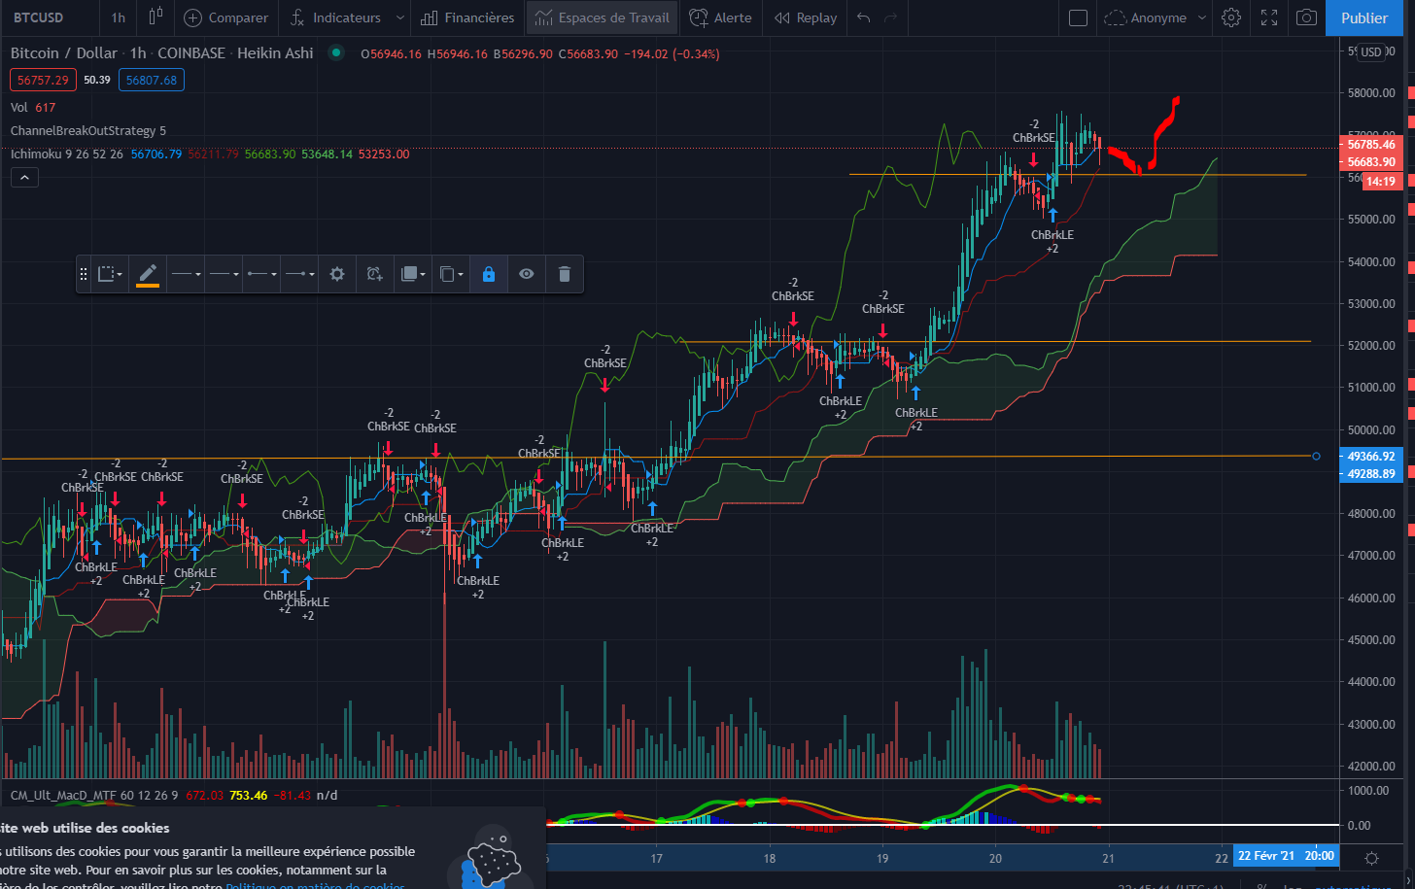
Task: Toggle the drawing lock
Action: pyautogui.click(x=489, y=274)
